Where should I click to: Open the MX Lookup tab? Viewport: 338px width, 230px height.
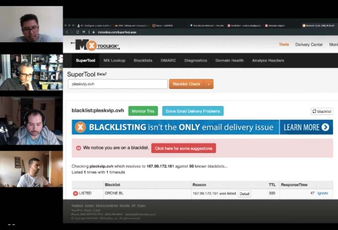[x=114, y=60]
